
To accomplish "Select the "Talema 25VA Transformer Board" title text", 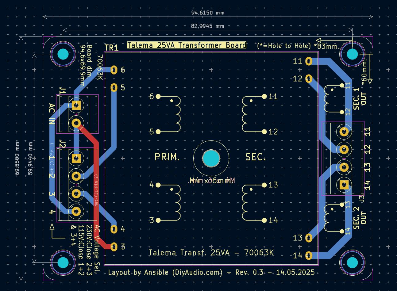I will [187, 45].
